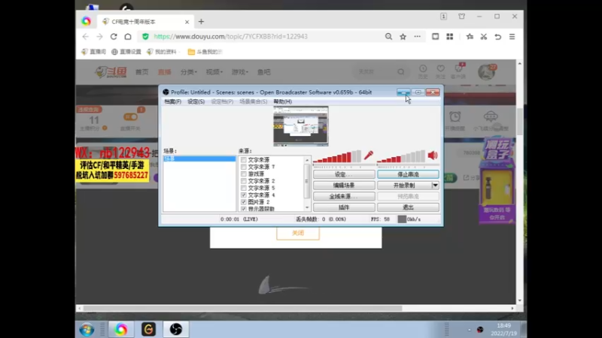This screenshot has height=338, width=602.
Task: Click 停止串流 to stop streaming
Action: coord(408,174)
